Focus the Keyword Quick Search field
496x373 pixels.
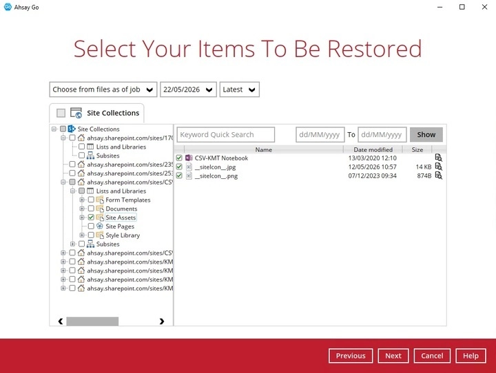click(x=225, y=135)
